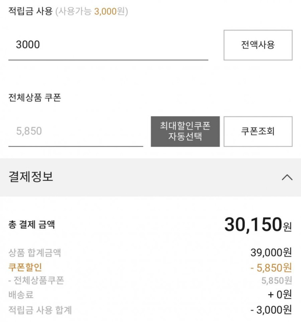This screenshot has width=301, height=322.
Task: Open 쿠폰조회 to view coupons
Action: (258, 131)
